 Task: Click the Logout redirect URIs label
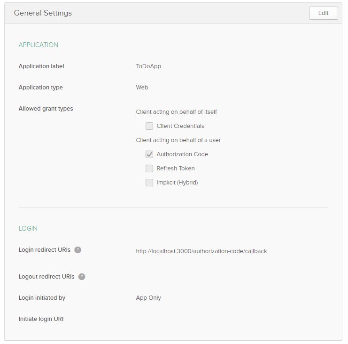46,277
